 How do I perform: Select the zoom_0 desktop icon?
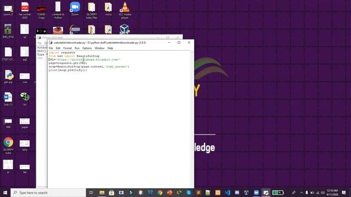click(8, 10)
